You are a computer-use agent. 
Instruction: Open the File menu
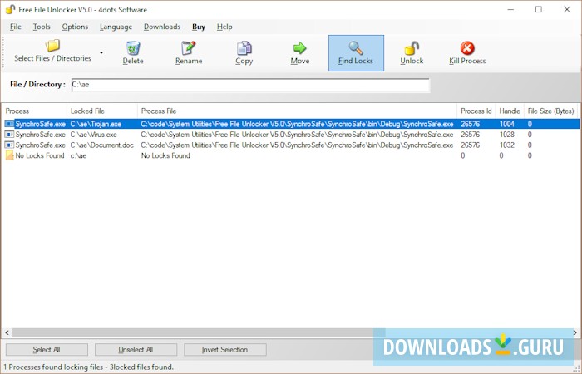click(16, 27)
